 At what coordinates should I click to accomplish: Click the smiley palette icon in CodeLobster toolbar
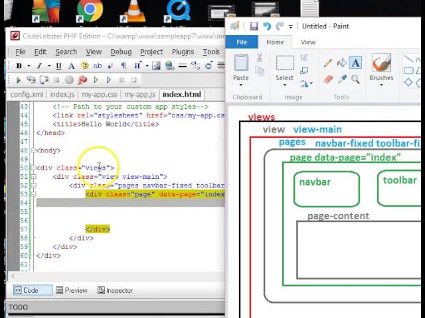pyautogui.click(x=85, y=66)
